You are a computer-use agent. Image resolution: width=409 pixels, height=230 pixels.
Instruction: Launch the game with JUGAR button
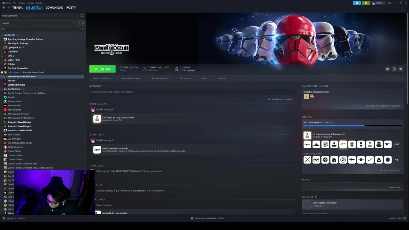pyautogui.click(x=102, y=69)
